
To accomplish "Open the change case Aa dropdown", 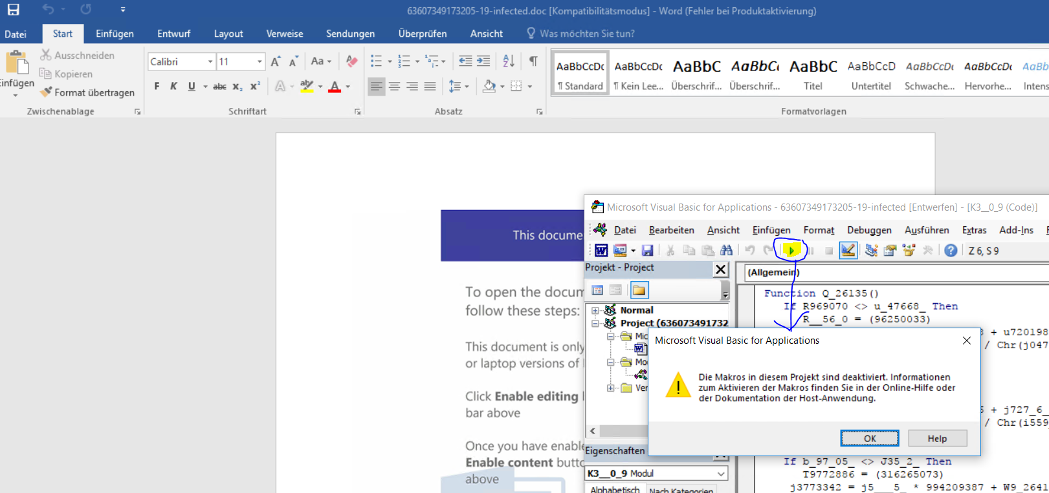I will pyautogui.click(x=321, y=61).
